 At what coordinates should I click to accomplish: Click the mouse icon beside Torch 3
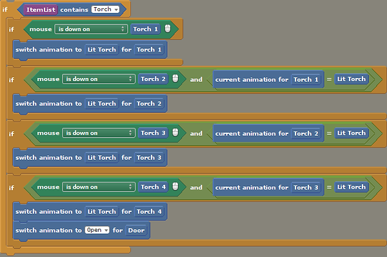click(x=175, y=133)
